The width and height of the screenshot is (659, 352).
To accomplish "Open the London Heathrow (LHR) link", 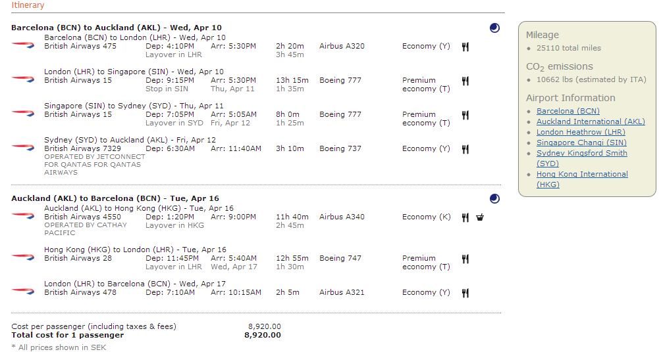I will tap(581, 132).
